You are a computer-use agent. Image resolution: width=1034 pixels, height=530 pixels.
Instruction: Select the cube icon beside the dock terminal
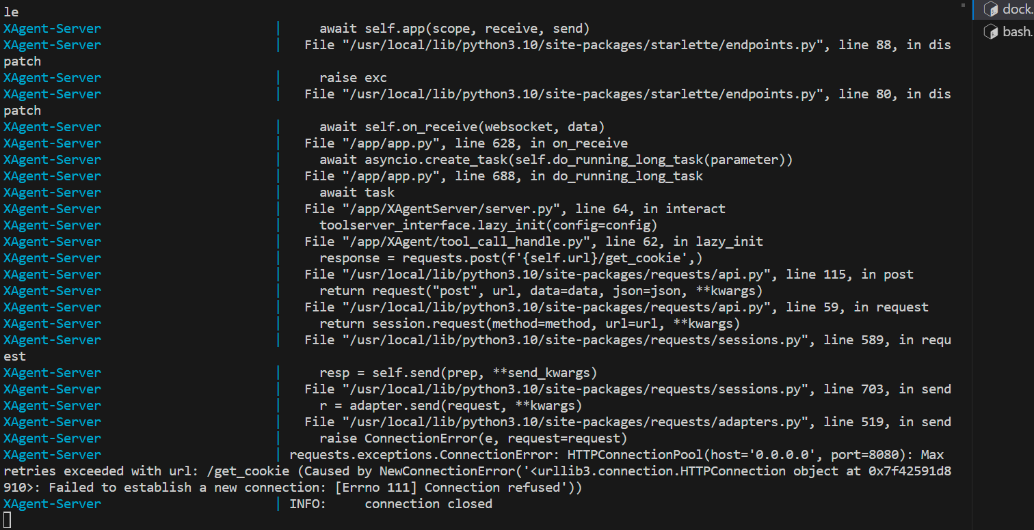pos(991,9)
